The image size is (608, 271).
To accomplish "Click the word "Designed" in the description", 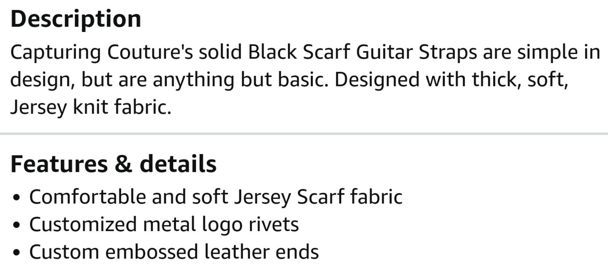I will tap(376, 80).
